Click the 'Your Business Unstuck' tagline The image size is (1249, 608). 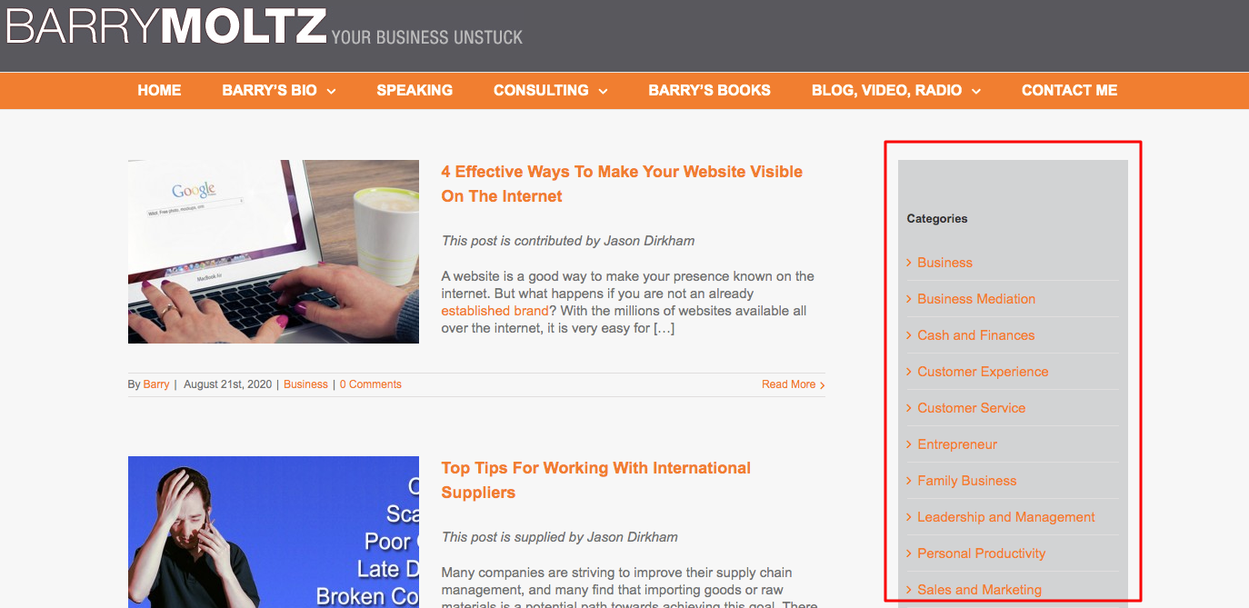tap(427, 37)
